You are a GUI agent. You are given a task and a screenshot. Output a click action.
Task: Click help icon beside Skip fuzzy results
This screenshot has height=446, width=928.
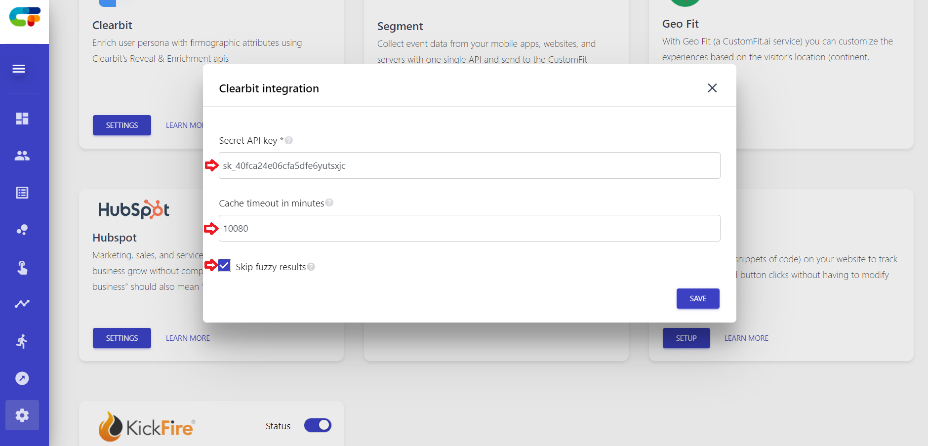click(311, 267)
